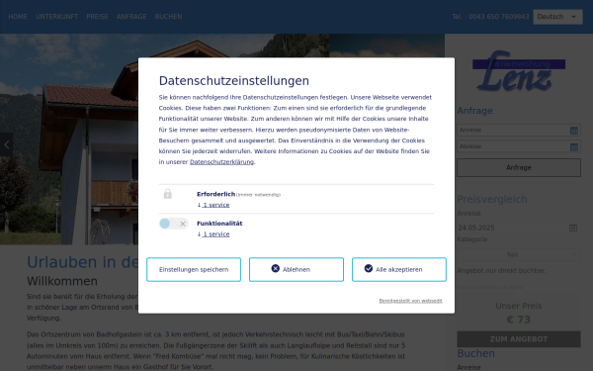593x371 pixels.
Task: Open Bereitgestellt von webedit link
Action: pyautogui.click(x=410, y=301)
